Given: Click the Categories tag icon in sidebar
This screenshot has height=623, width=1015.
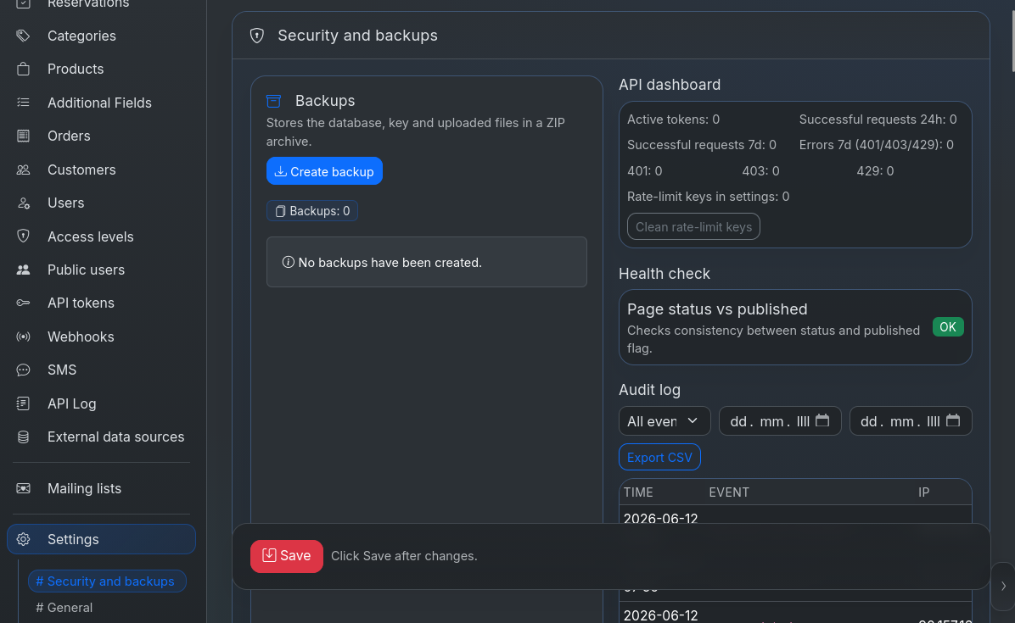Looking at the screenshot, I should tap(23, 36).
